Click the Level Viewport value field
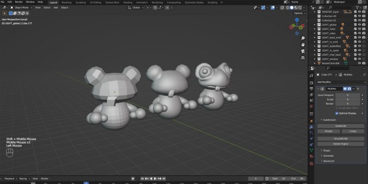 (x=348, y=95)
